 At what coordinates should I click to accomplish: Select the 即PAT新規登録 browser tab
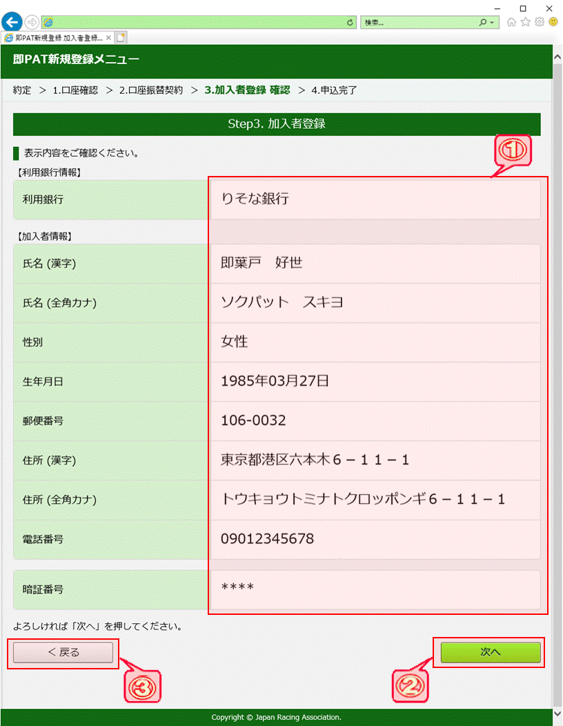[55, 37]
